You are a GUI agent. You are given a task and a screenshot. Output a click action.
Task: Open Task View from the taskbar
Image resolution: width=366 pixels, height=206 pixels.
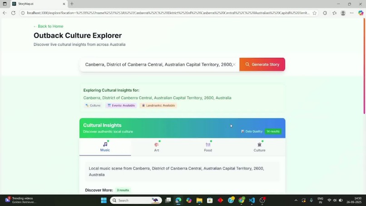[168, 201]
